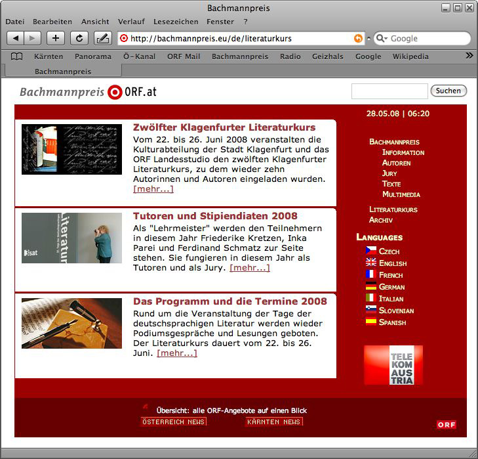Open the bookmarks book icon
Screen dimensions: 478x459
[x=17, y=56]
